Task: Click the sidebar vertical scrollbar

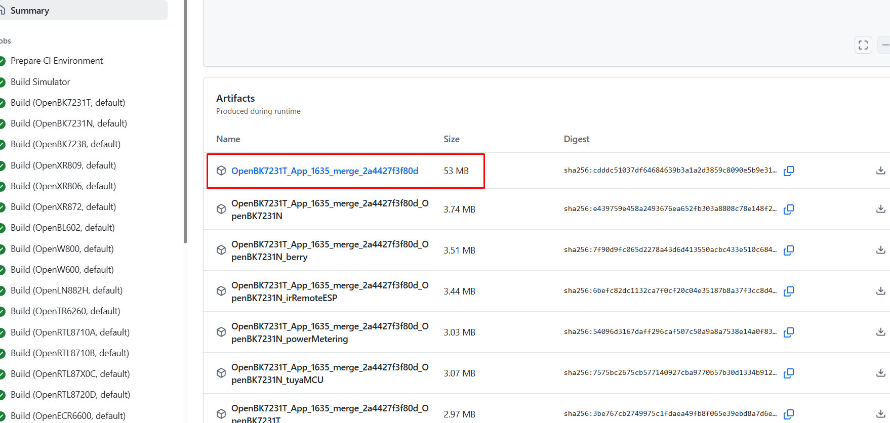Action: [x=185, y=121]
